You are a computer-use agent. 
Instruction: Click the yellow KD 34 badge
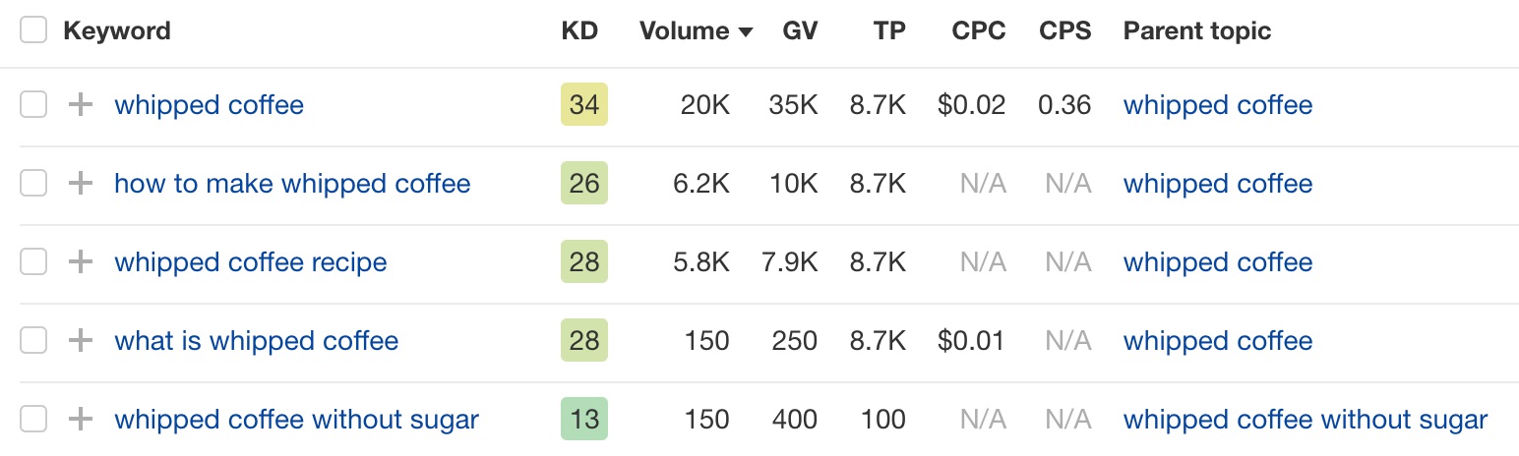(x=584, y=105)
